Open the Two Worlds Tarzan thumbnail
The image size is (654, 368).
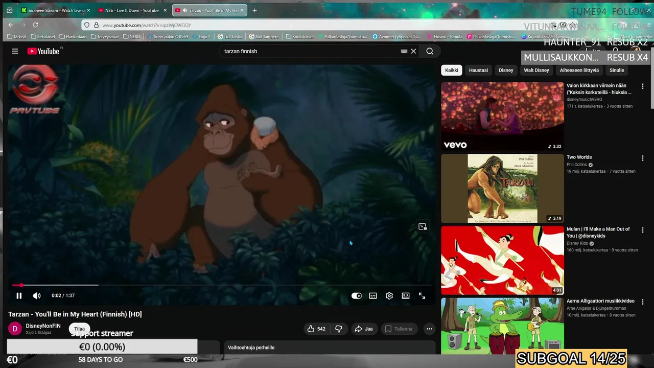click(x=502, y=189)
